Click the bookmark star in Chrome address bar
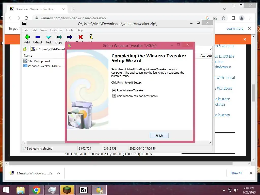The width and height of the screenshot is (260, 195). point(223,18)
